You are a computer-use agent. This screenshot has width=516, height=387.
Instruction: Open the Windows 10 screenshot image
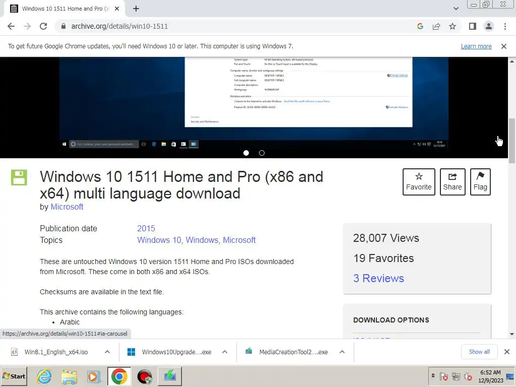tap(254, 103)
